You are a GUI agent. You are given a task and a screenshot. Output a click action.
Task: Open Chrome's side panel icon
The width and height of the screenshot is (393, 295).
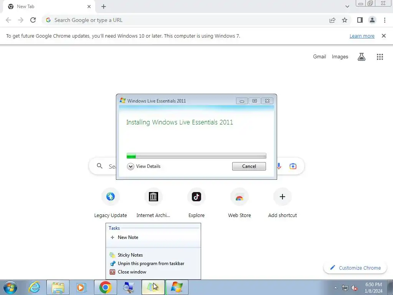click(x=360, y=20)
